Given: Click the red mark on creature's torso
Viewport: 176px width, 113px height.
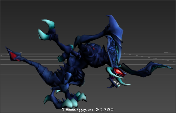Looking at the screenshot, I should pos(94,49).
